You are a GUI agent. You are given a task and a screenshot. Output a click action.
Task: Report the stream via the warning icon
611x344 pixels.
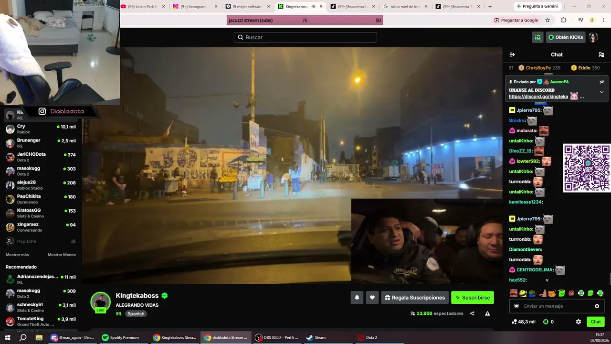pyautogui.click(x=487, y=313)
